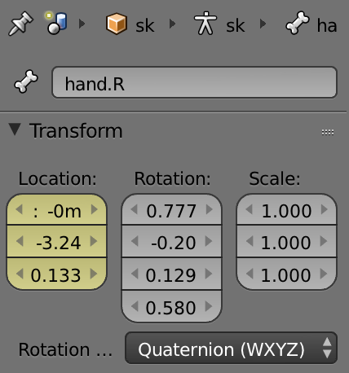Decrease third Scale value left arrow
This screenshot has width=349, height=373.
tap(250, 274)
